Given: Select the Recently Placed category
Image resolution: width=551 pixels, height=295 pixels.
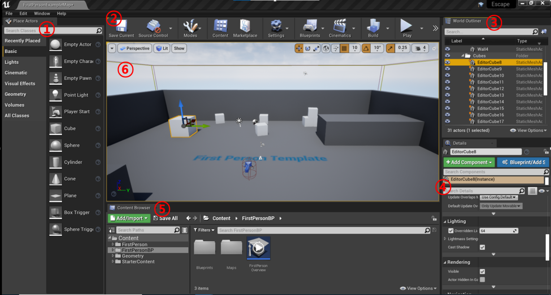Looking at the screenshot, I should [22, 41].
